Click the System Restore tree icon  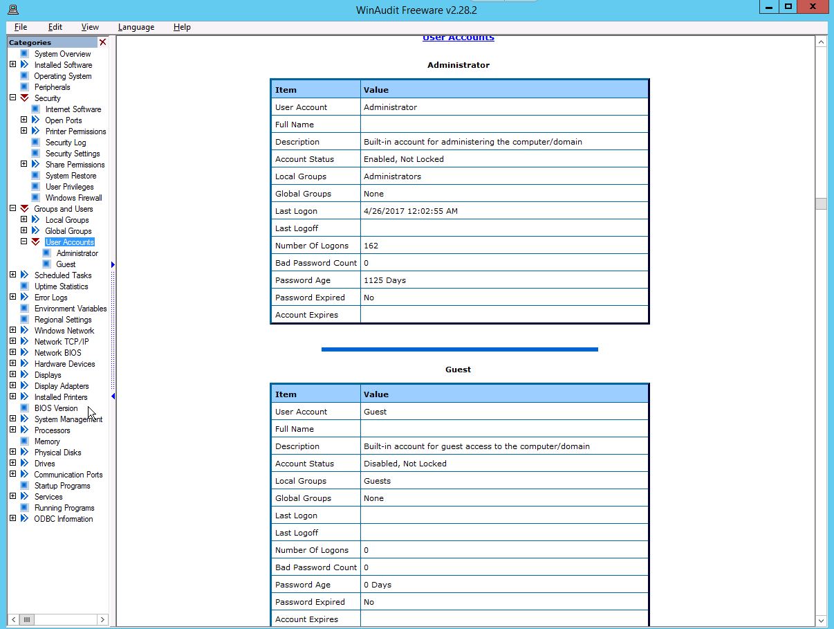pos(35,176)
